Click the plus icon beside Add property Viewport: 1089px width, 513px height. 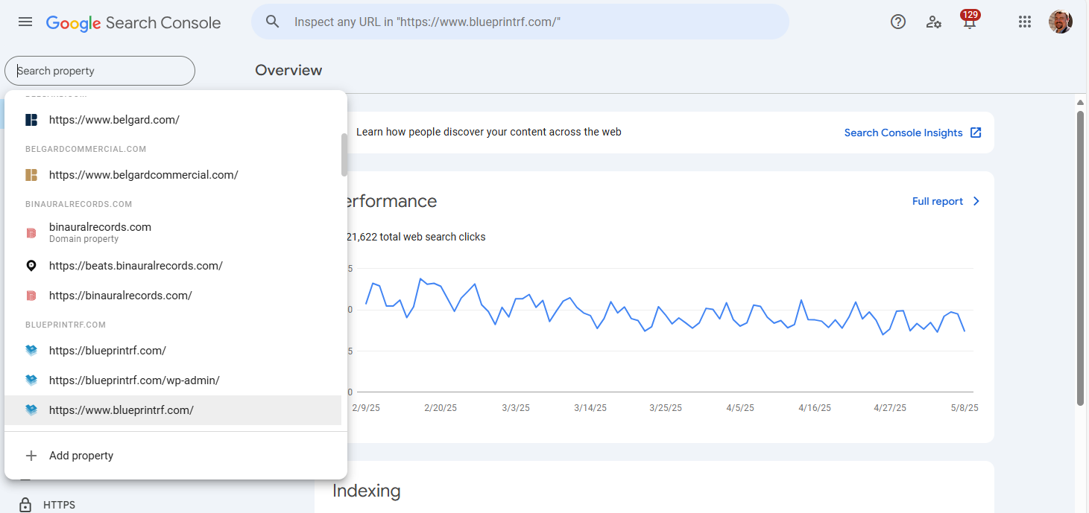[31, 456]
